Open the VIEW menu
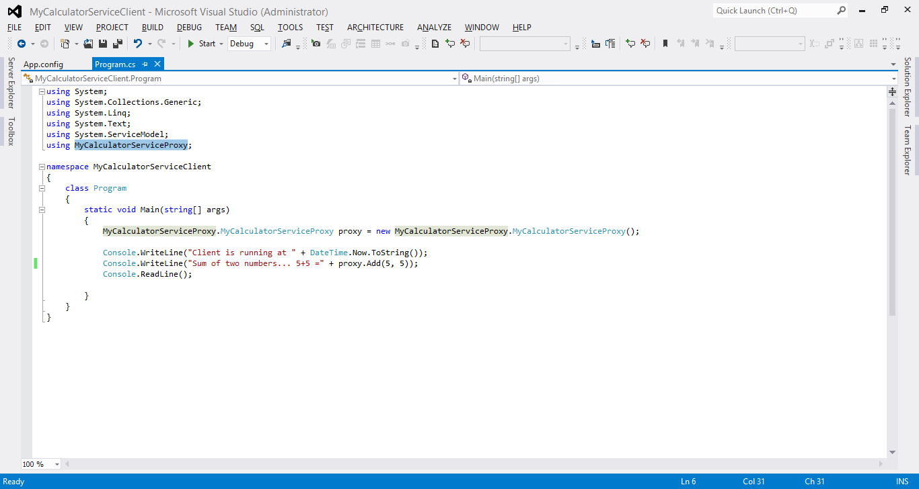Image resolution: width=919 pixels, height=489 pixels. pos(73,28)
